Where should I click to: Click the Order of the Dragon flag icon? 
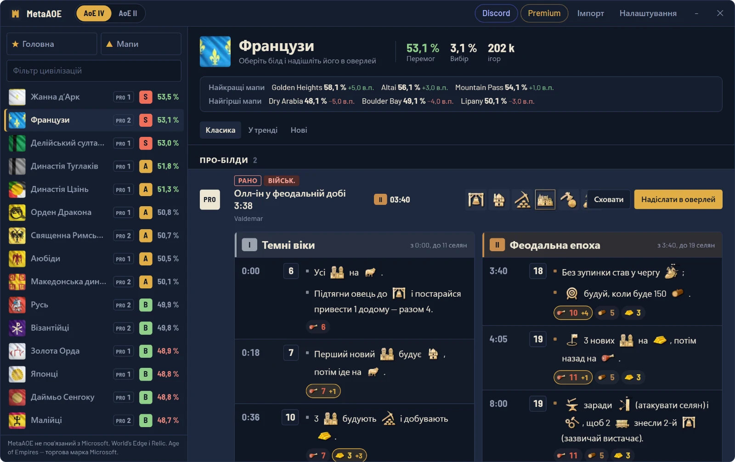[x=17, y=212]
